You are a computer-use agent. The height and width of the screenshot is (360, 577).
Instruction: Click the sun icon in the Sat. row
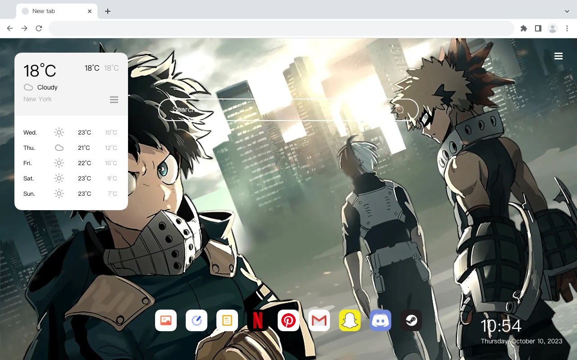click(59, 178)
